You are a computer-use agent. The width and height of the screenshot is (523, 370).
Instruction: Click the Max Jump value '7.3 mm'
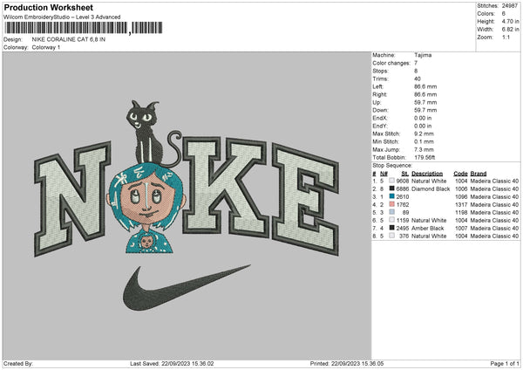coord(424,149)
